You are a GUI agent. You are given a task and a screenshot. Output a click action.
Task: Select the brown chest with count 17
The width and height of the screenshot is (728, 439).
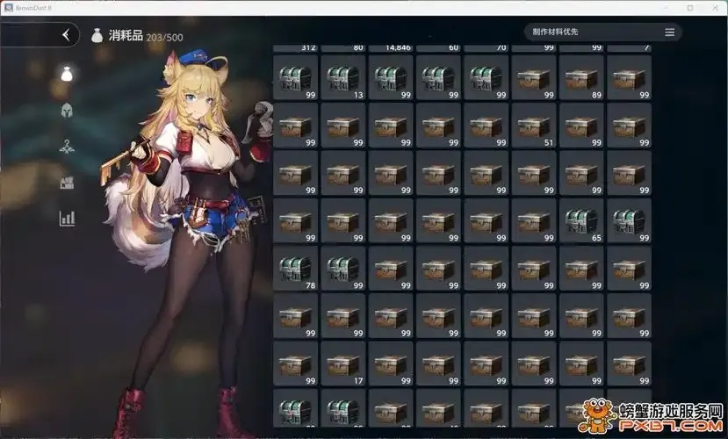[343, 363]
